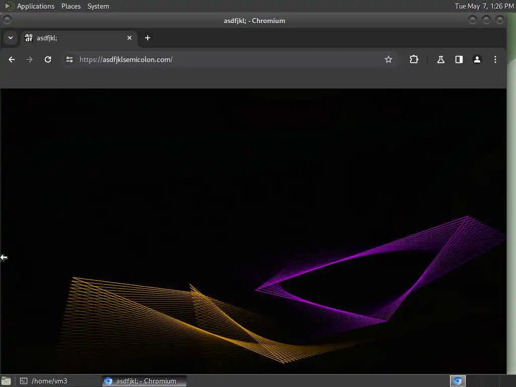Close the Chromium window

pyautogui.click(x=499, y=20)
